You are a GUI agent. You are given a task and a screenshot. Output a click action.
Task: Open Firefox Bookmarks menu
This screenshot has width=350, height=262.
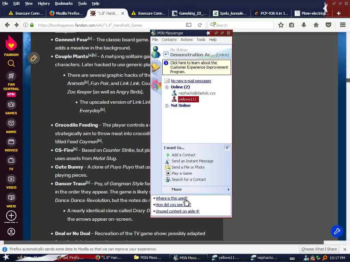click(64, 3)
